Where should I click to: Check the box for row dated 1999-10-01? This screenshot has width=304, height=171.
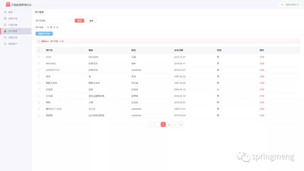point(39,109)
